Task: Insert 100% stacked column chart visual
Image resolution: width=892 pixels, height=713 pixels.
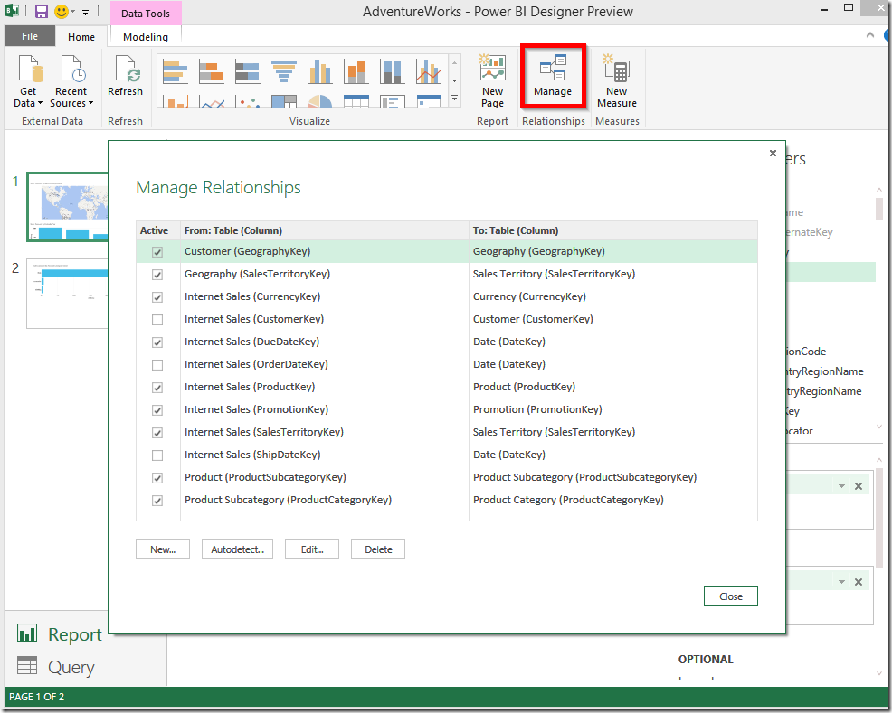Action: pos(392,72)
